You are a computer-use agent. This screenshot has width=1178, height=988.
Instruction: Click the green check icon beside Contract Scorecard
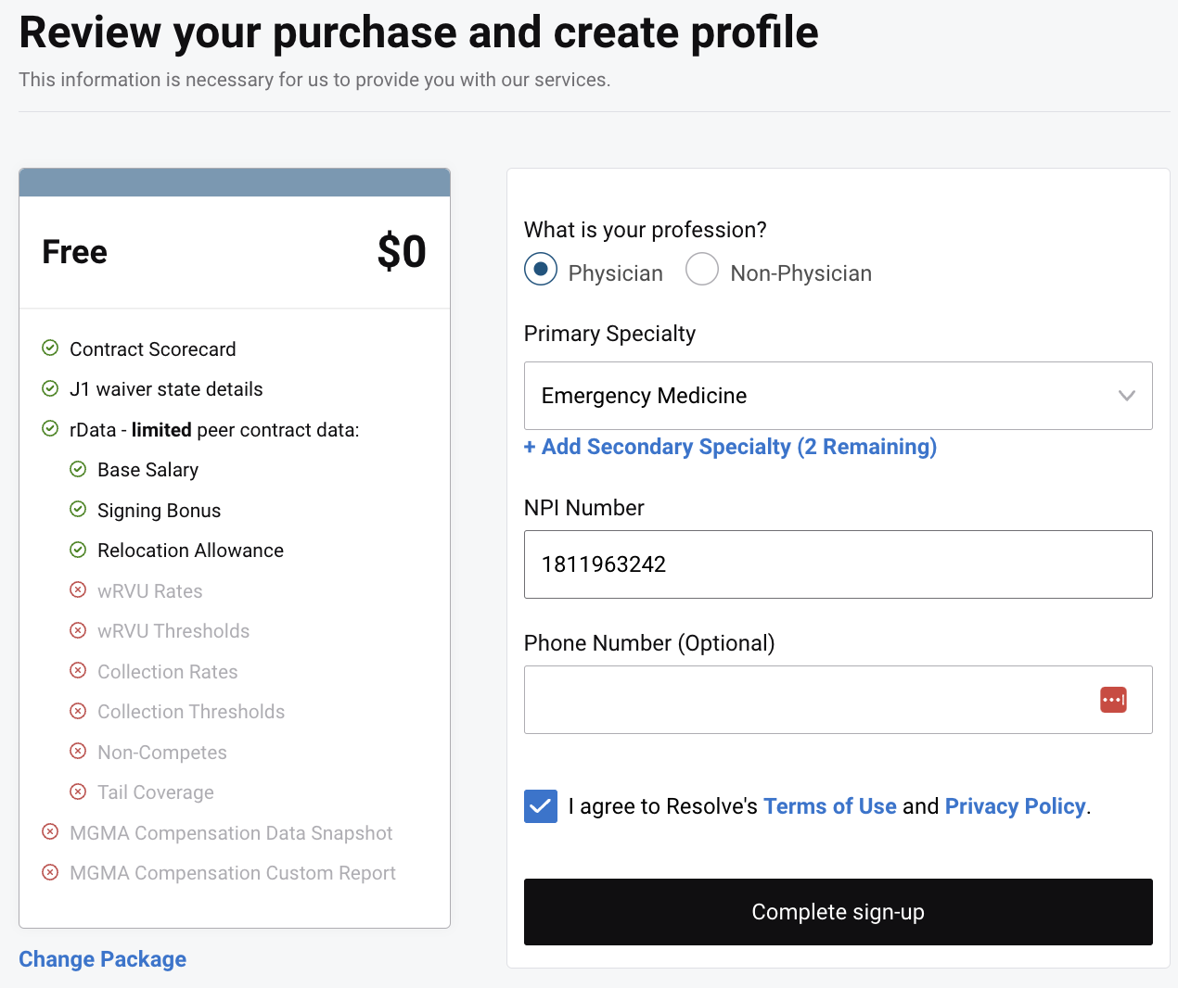(50, 348)
